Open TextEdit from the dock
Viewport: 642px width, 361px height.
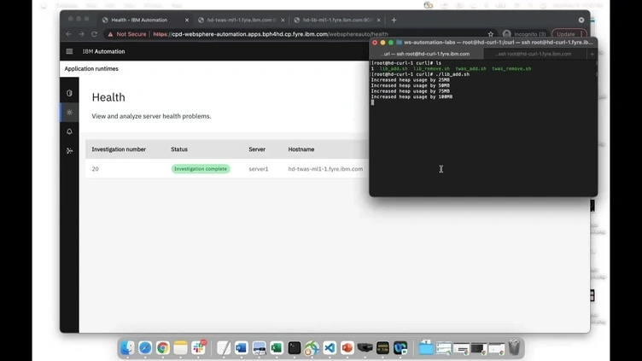click(224, 348)
